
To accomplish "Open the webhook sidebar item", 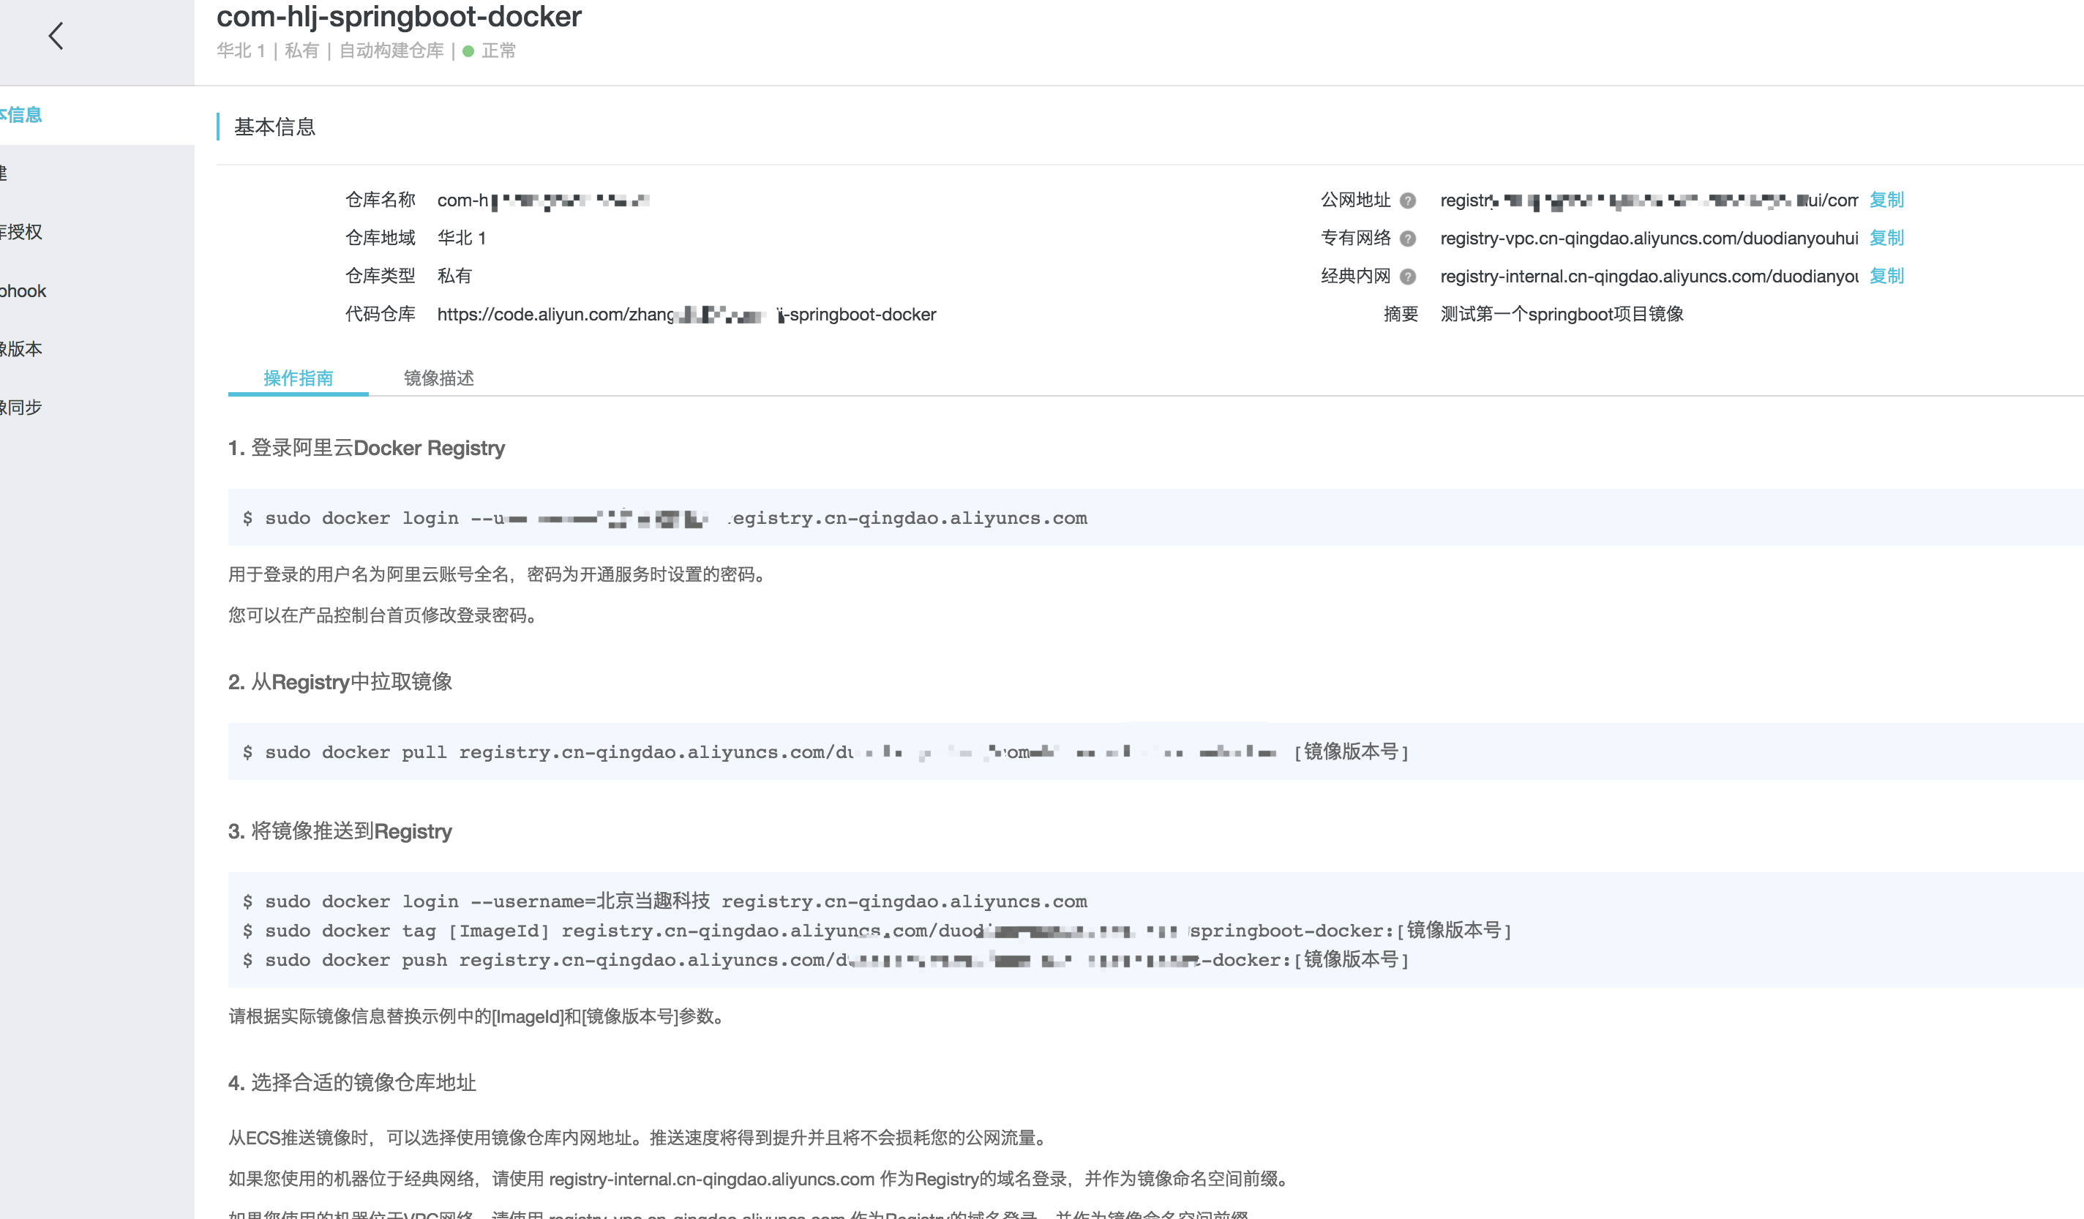I will coord(25,291).
